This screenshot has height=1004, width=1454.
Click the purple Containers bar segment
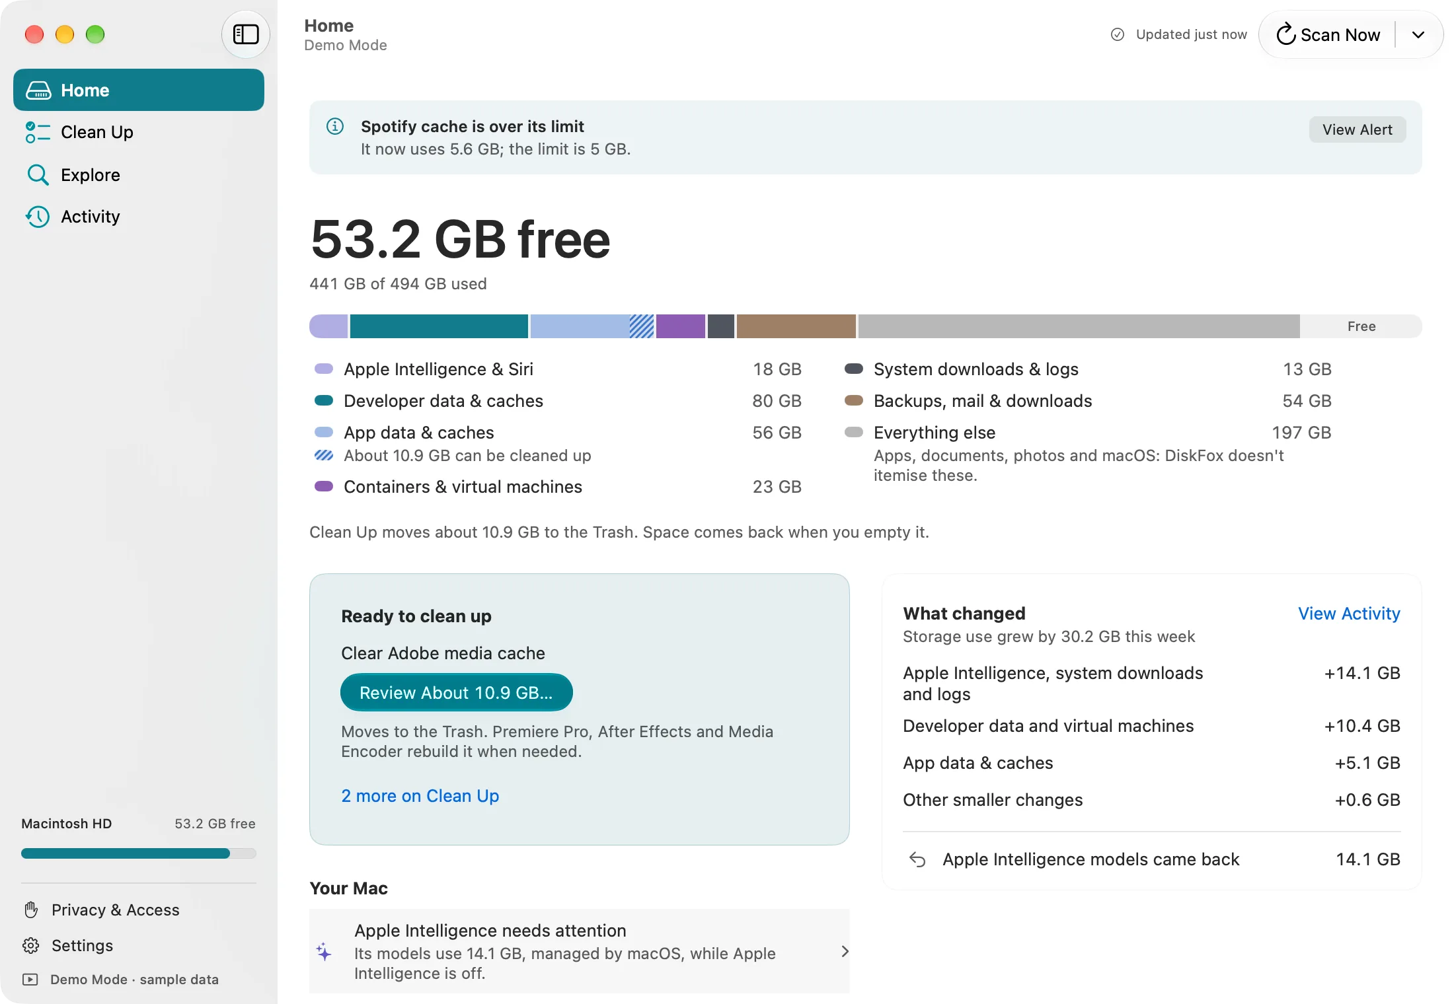point(681,326)
